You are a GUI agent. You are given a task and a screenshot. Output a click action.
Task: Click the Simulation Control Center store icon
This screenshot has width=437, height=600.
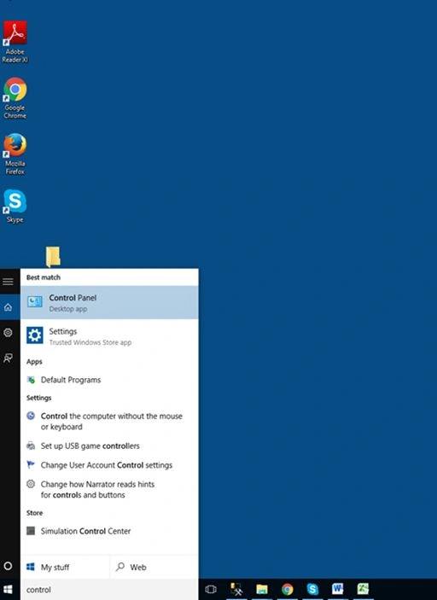pyautogui.click(x=31, y=531)
